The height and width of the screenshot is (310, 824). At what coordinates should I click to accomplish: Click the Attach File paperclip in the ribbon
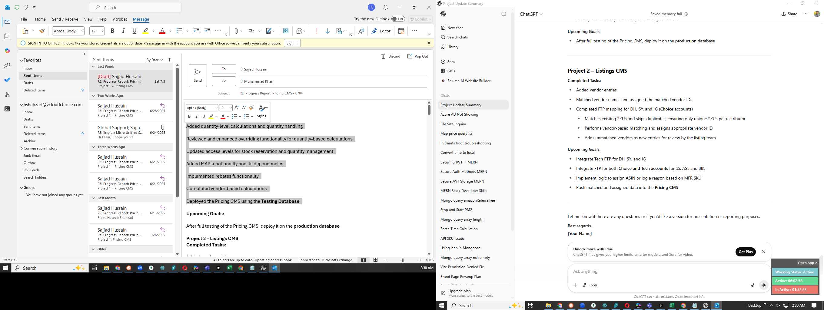[x=236, y=31]
